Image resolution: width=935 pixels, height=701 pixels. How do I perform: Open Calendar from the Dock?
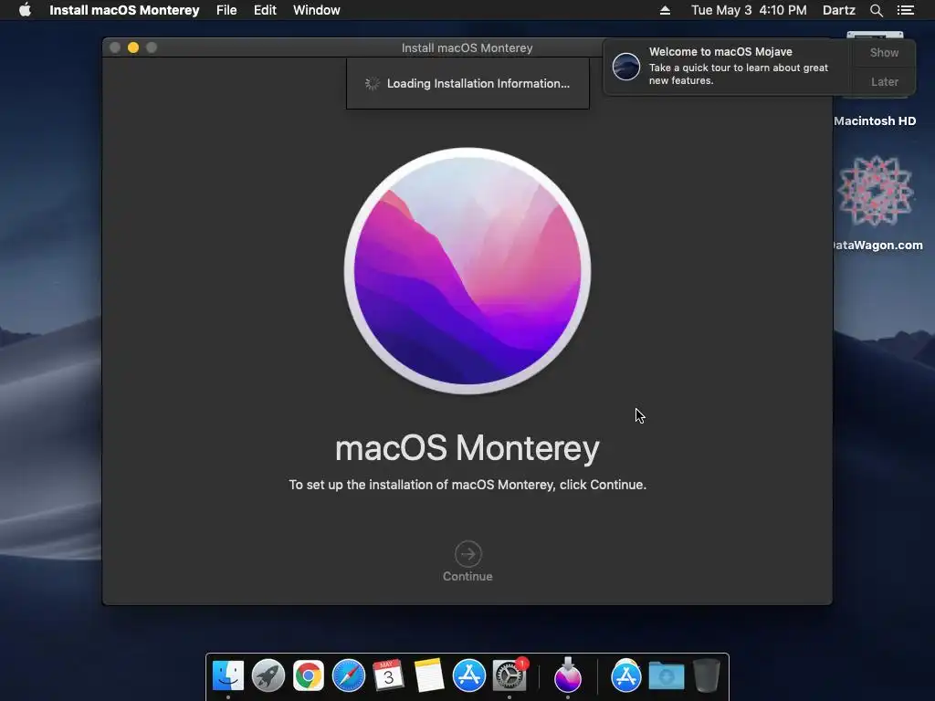388,676
